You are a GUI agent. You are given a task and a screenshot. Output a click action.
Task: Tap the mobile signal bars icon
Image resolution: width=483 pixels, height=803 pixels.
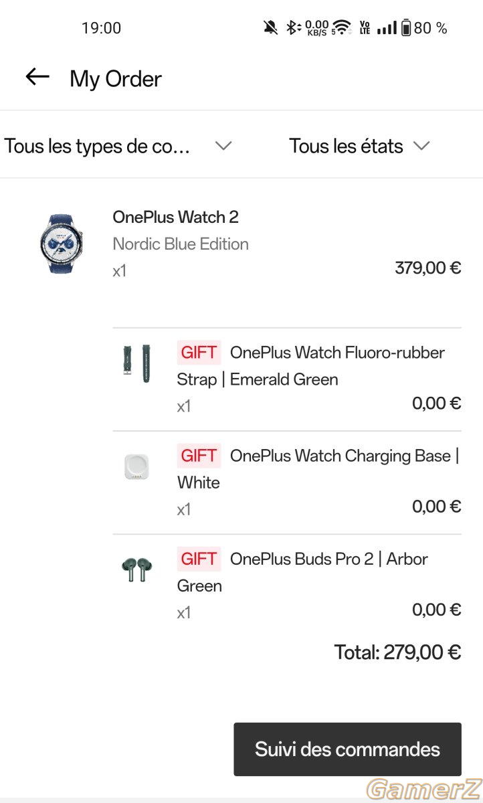387,28
